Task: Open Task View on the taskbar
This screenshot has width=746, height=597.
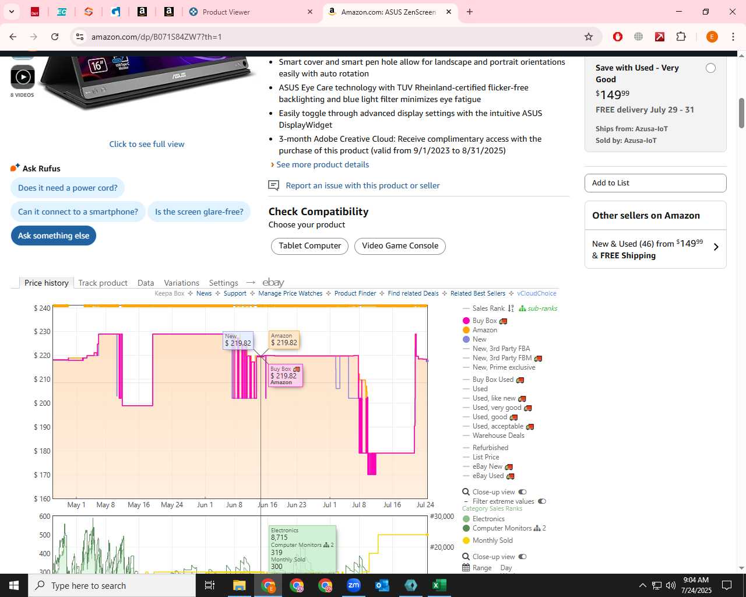Action: coord(210,585)
